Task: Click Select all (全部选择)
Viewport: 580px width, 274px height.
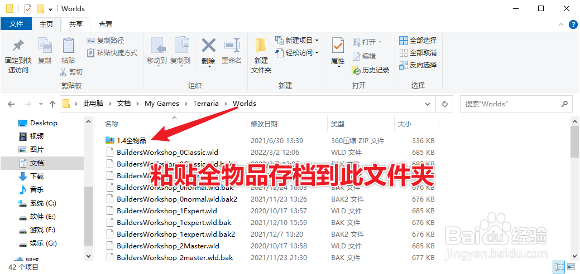Action: 418,40
